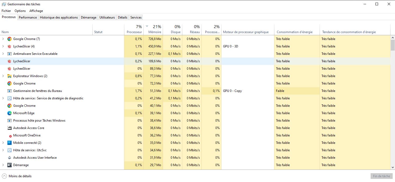Open the Options menu
This screenshot has width=395, height=182.
(x=20, y=11)
